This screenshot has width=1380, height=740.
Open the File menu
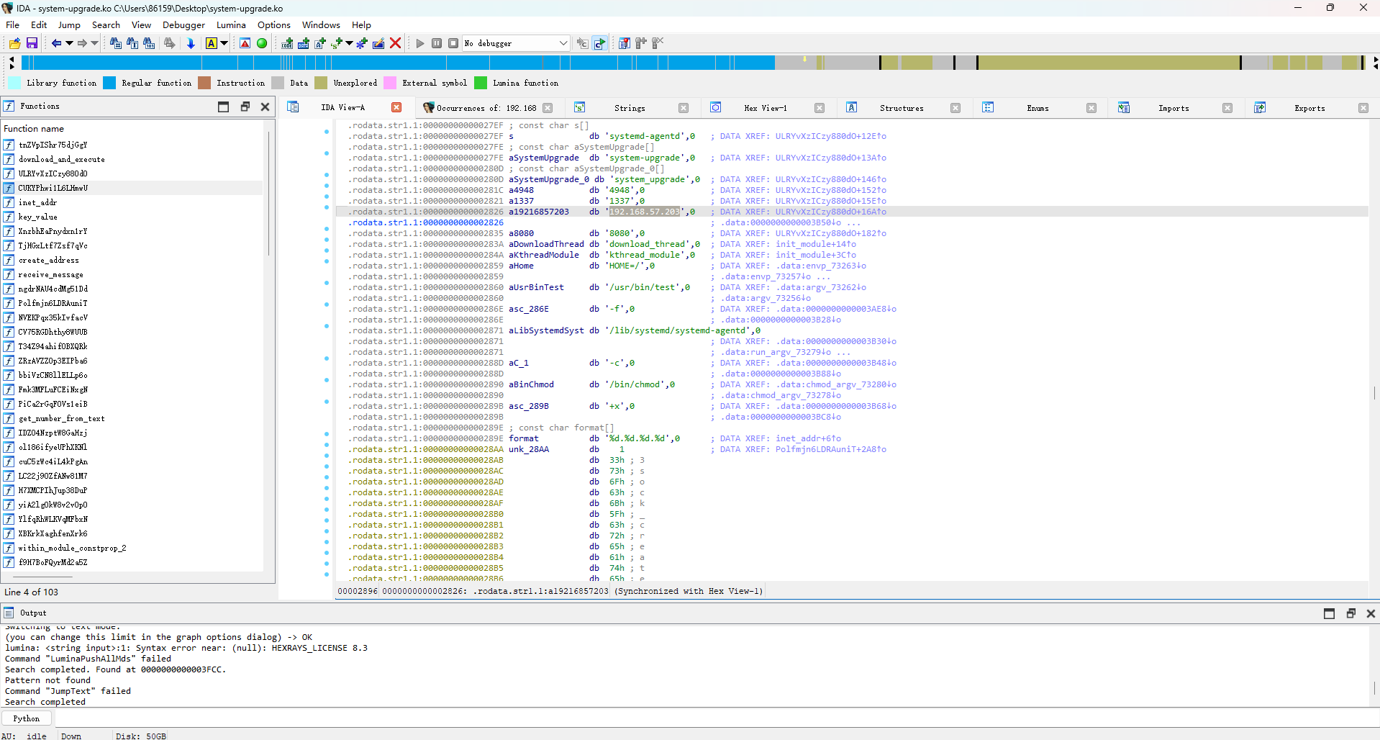pyautogui.click(x=12, y=24)
